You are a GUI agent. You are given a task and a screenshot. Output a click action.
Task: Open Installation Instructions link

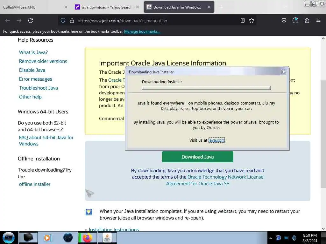(x=114, y=229)
